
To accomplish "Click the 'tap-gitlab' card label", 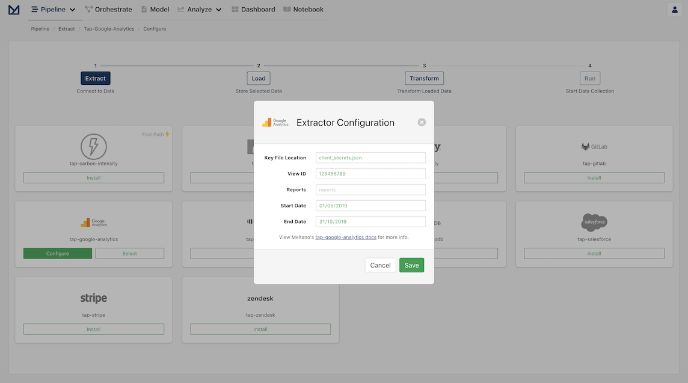I will coord(594,164).
